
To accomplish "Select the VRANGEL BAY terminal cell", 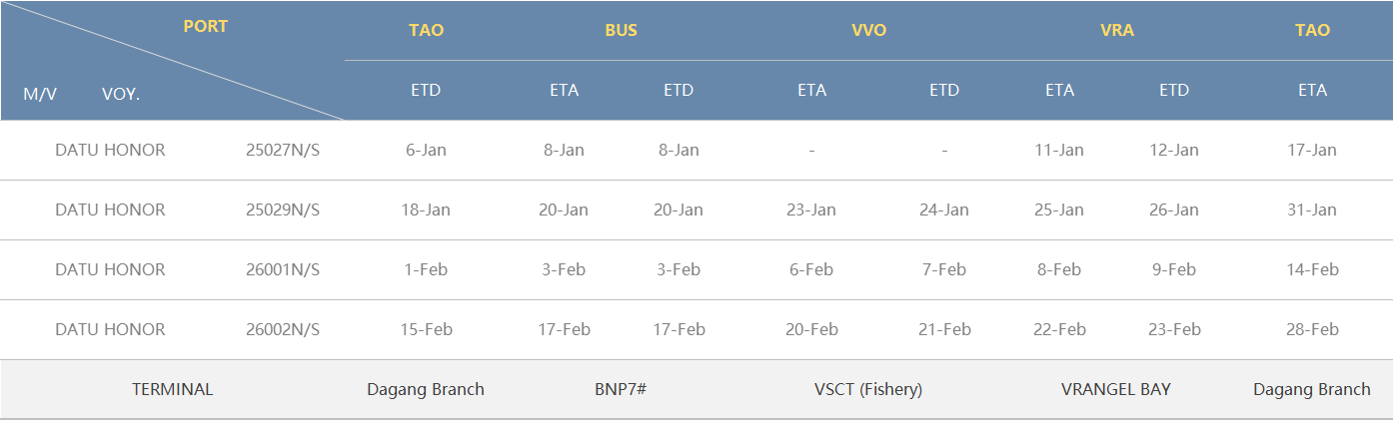I will pos(1116,389).
